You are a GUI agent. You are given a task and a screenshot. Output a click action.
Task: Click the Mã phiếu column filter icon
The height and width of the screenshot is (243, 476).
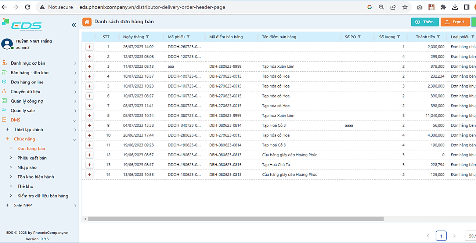pos(188,37)
